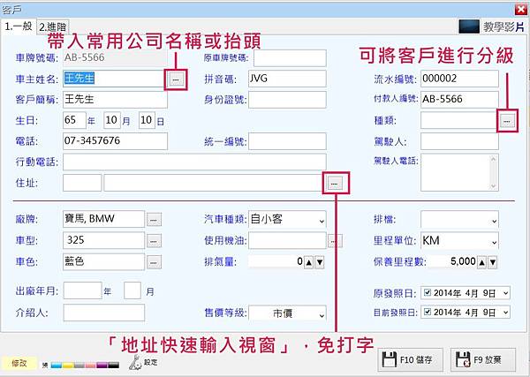Click the 駕駛人電話 text area

click(x=459, y=173)
